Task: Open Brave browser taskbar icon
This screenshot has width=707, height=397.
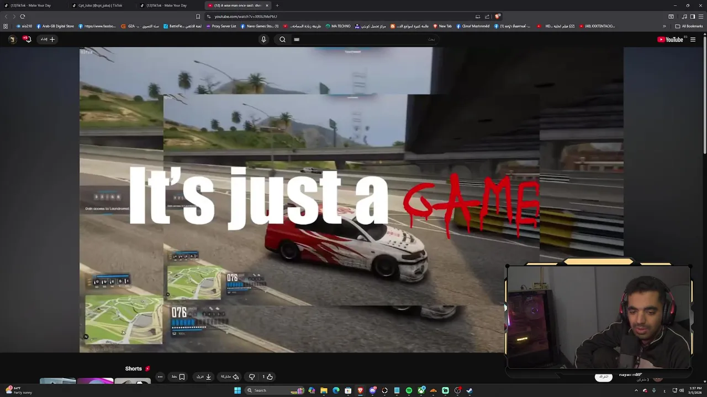Action: [x=361, y=390]
